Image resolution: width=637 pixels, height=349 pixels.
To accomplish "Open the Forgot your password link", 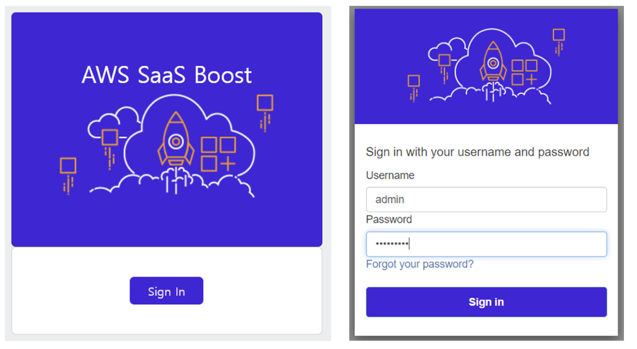I will coord(419,264).
